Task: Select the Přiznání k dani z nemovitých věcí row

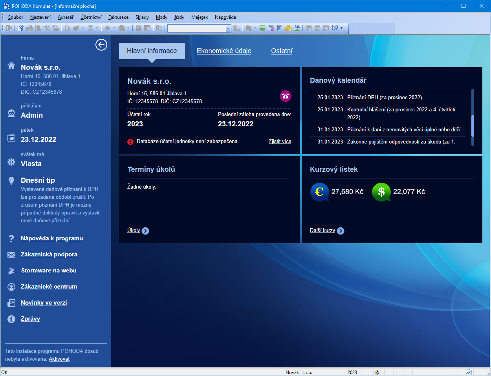Action: [x=388, y=130]
